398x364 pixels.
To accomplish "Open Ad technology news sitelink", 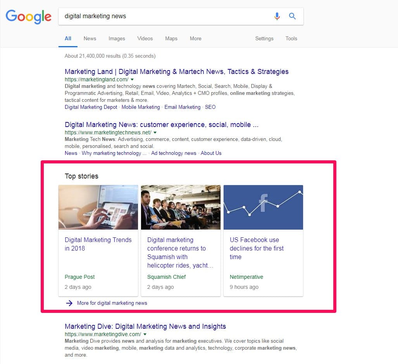I will coord(174,153).
